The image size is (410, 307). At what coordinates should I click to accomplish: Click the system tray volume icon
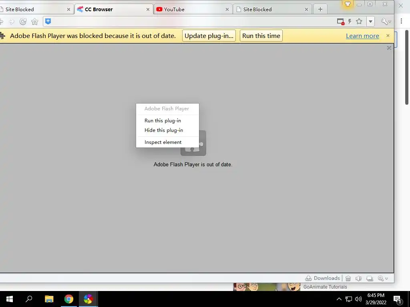[x=358, y=299]
